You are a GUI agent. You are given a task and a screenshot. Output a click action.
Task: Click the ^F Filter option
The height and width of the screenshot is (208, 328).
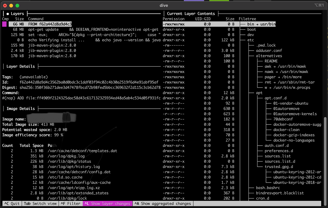71,203
